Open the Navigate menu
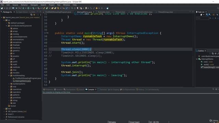Screen dimensions: 219x123 click(34, 5)
